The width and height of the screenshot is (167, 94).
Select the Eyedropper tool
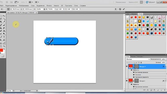point(4,22)
